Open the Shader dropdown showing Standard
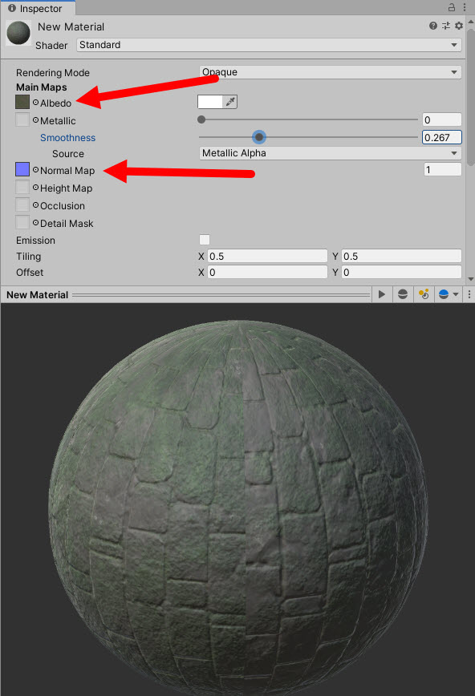The width and height of the screenshot is (475, 696). pos(269,45)
